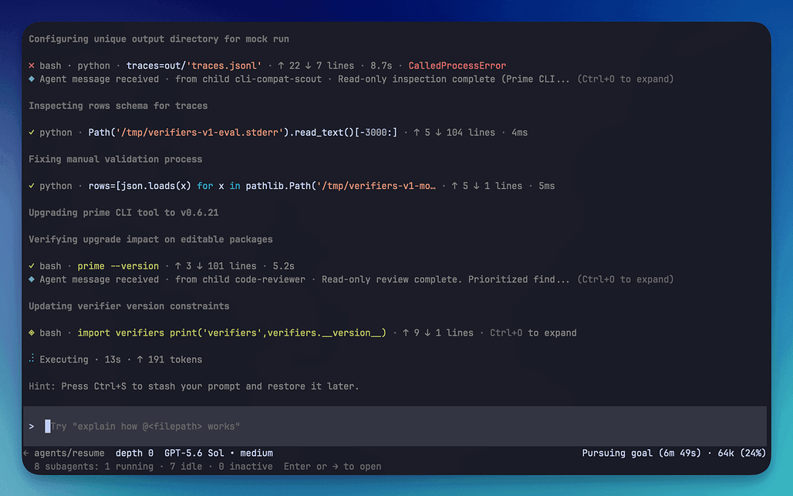Click the Ctrl+S stash hint line
This screenshot has width=793, height=496.
[x=194, y=386]
